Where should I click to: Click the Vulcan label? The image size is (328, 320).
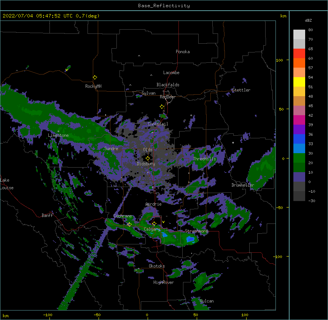click(x=207, y=301)
